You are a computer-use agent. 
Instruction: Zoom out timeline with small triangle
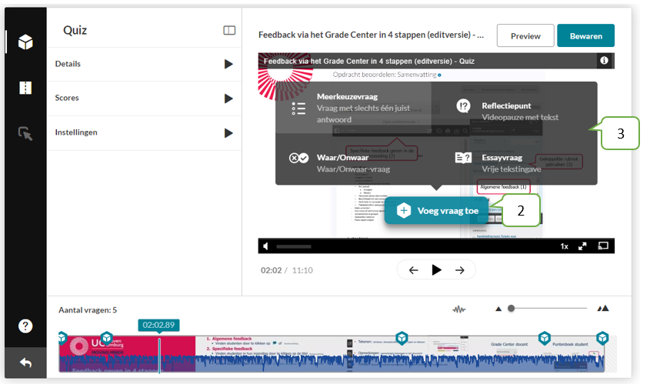[x=498, y=309]
